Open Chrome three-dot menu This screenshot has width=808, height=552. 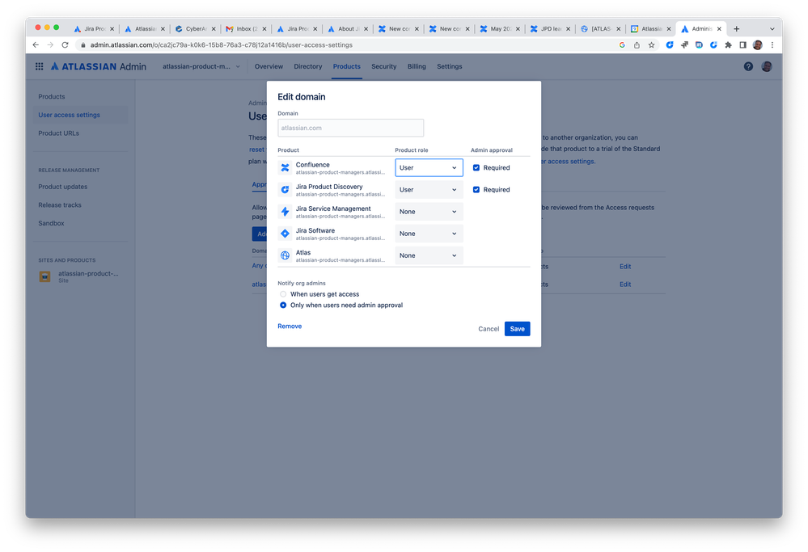coord(772,44)
